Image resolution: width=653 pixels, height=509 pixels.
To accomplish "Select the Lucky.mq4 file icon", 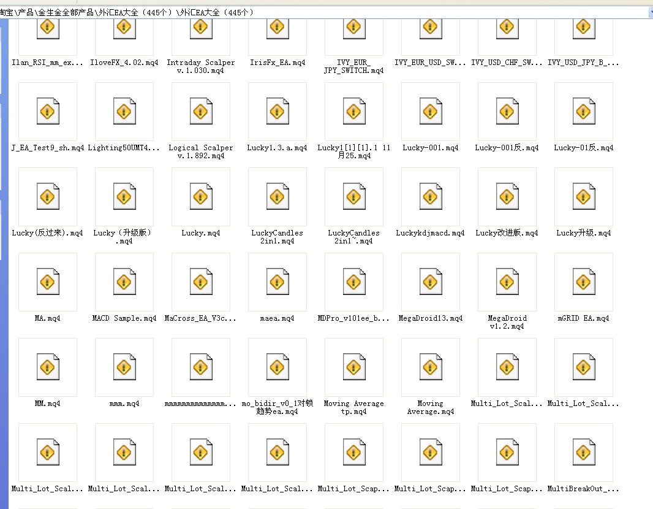I will tap(201, 196).
